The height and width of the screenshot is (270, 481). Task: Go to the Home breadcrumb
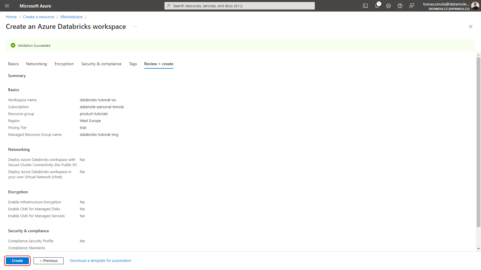pos(11,17)
